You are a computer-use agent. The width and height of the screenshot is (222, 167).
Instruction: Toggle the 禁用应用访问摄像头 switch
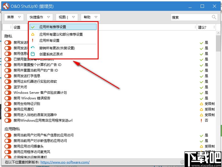(8, 146)
